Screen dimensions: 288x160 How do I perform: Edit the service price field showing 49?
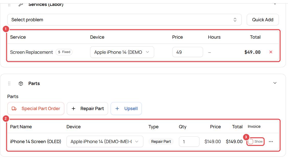click(x=188, y=52)
